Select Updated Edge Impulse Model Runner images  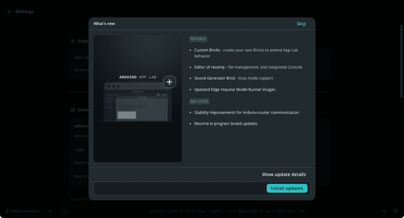pos(235,89)
